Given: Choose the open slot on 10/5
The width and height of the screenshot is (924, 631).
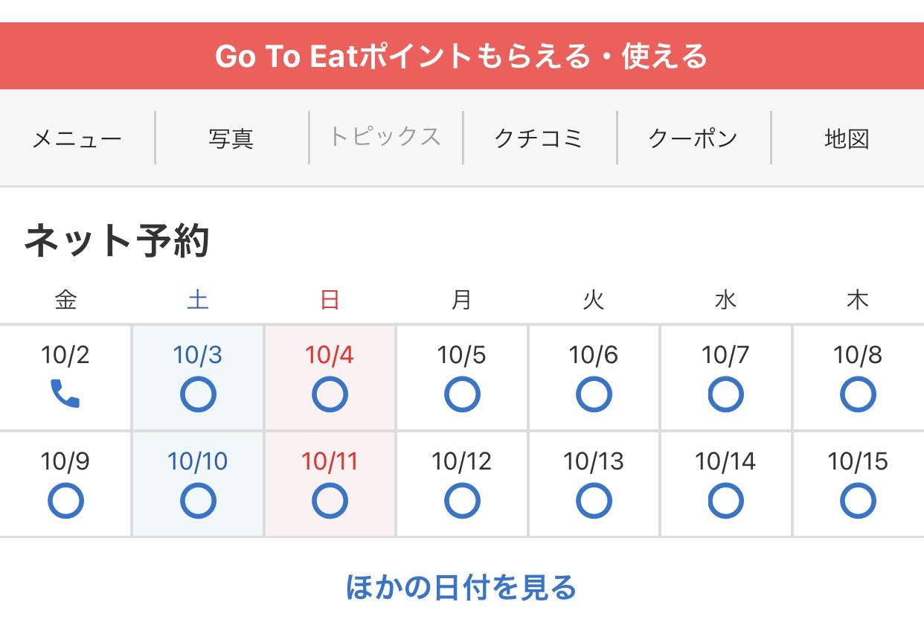Looking at the screenshot, I should 462,394.
